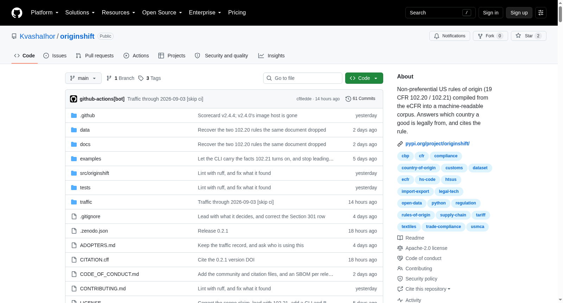Viewport: 563px width, 303px height.
Task: Click the ADOPTERS.md file icon
Action: tap(74, 245)
